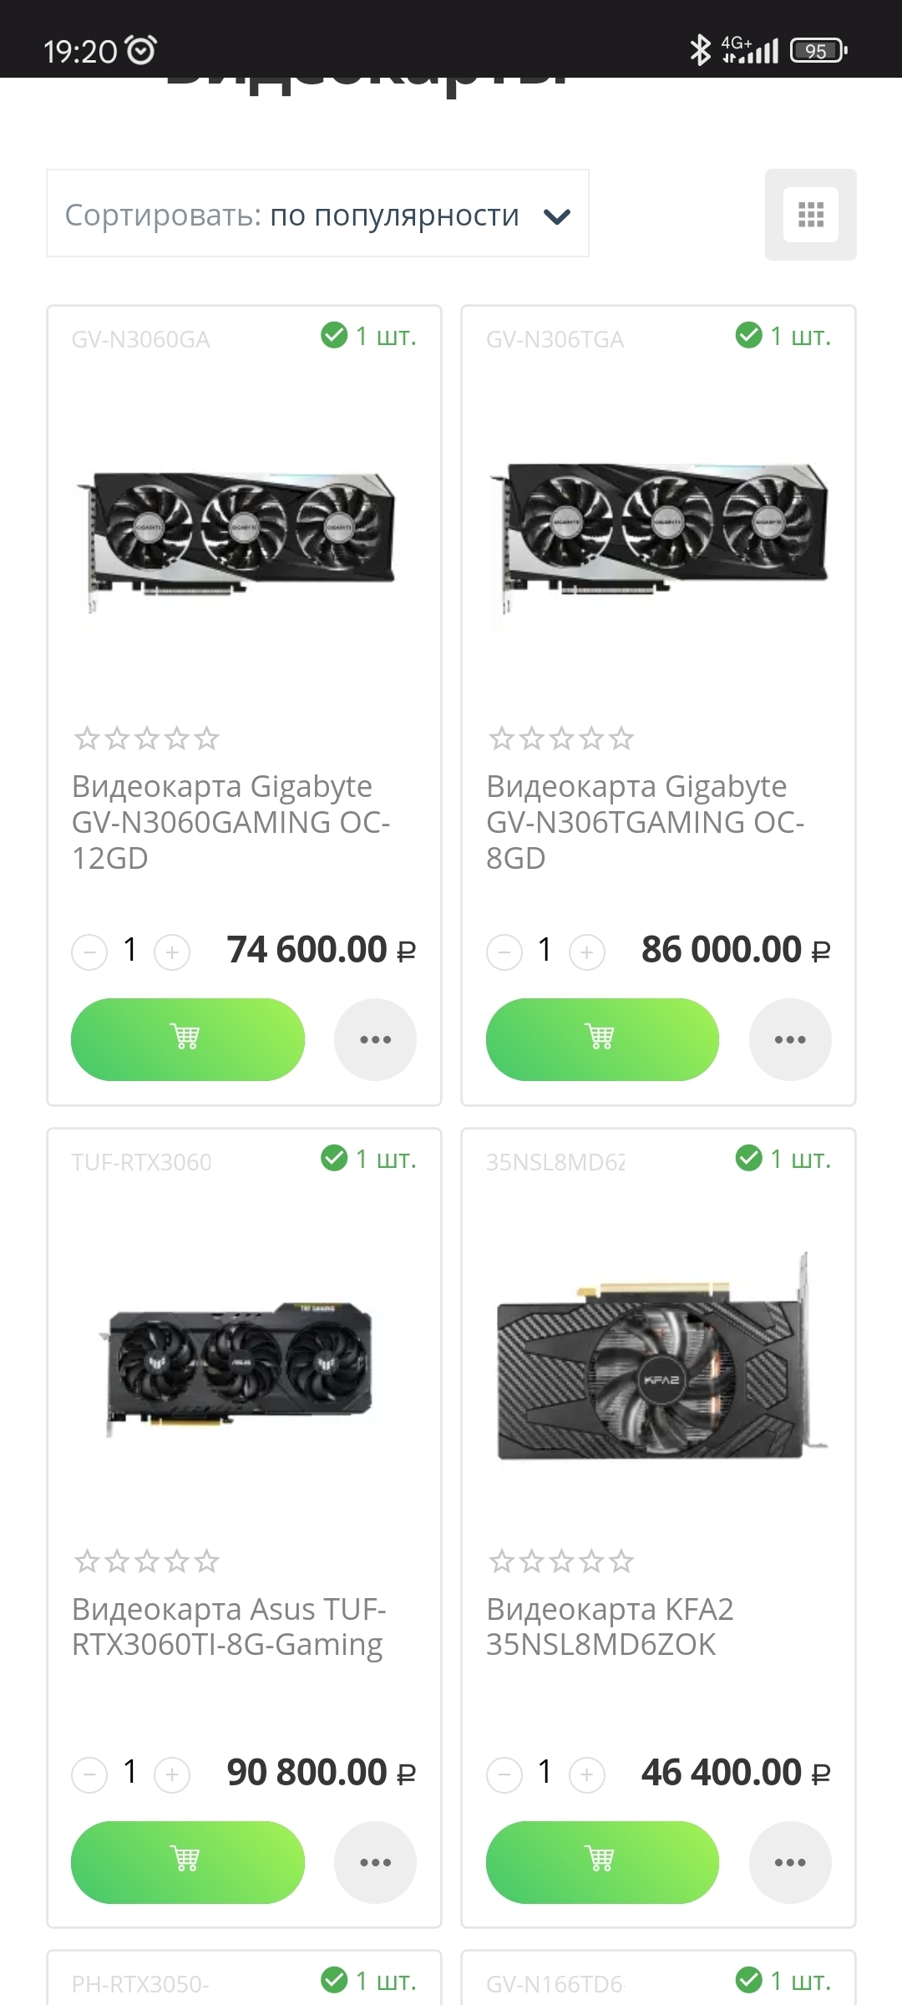This screenshot has height=2005, width=902.
Task: Increase quantity for Gigabyte GV-N3060GAMING OC-12GD
Action: [172, 952]
